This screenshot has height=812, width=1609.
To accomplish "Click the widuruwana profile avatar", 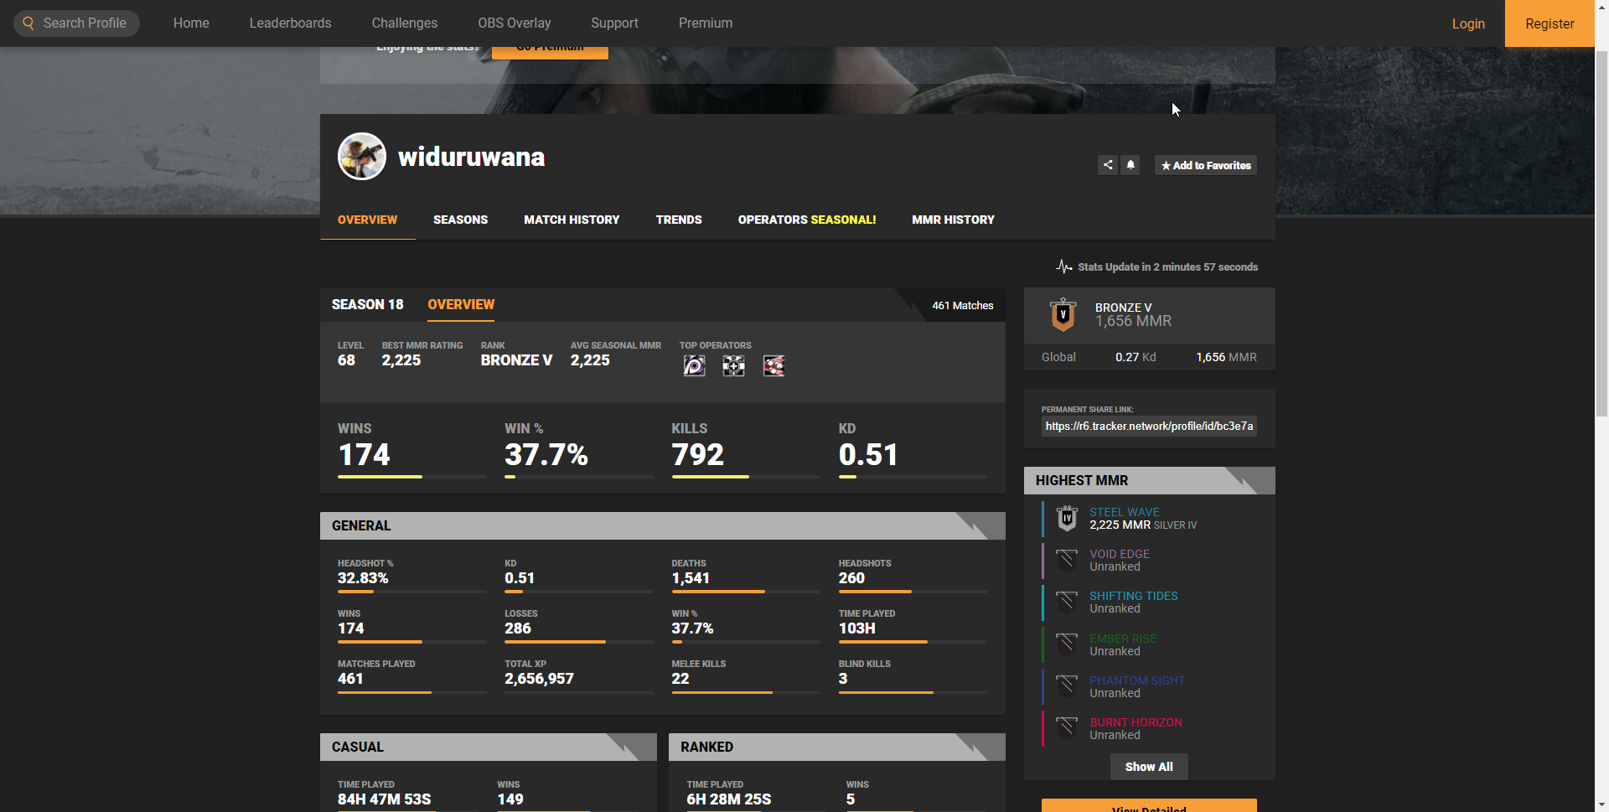I will coord(361,157).
